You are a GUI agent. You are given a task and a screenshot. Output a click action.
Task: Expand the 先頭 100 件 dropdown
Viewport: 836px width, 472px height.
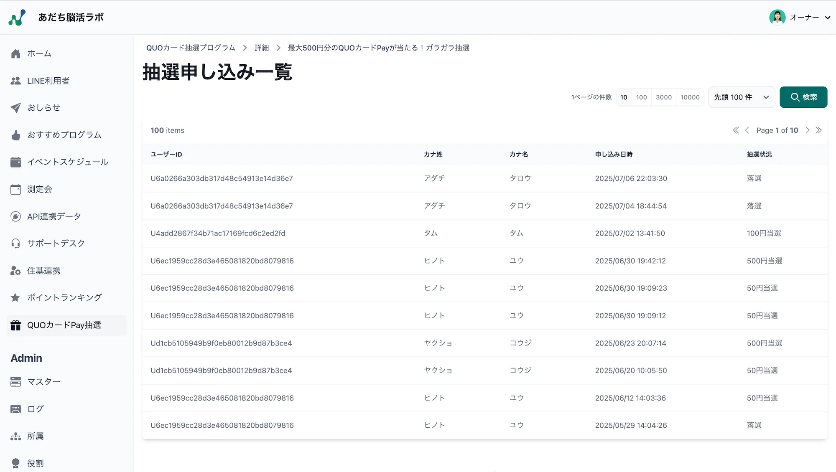pyautogui.click(x=741, y=97)
